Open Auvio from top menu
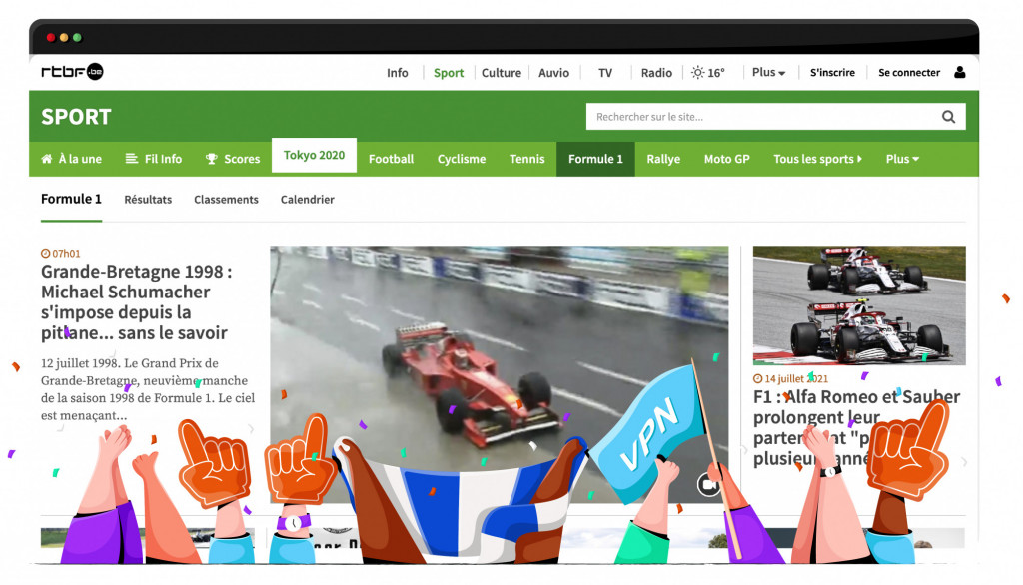 [x=553, y=73]
